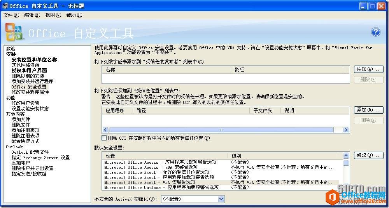Click the security settings vertical scrollbar thumb
Screen dimensions: 389x208
pyautogui.click(x=346, y=163)
